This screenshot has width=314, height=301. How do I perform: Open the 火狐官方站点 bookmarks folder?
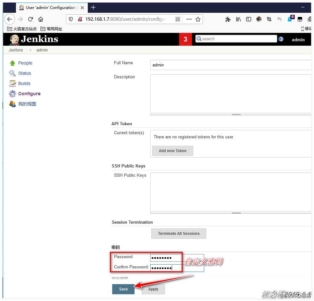pos(22,29)
